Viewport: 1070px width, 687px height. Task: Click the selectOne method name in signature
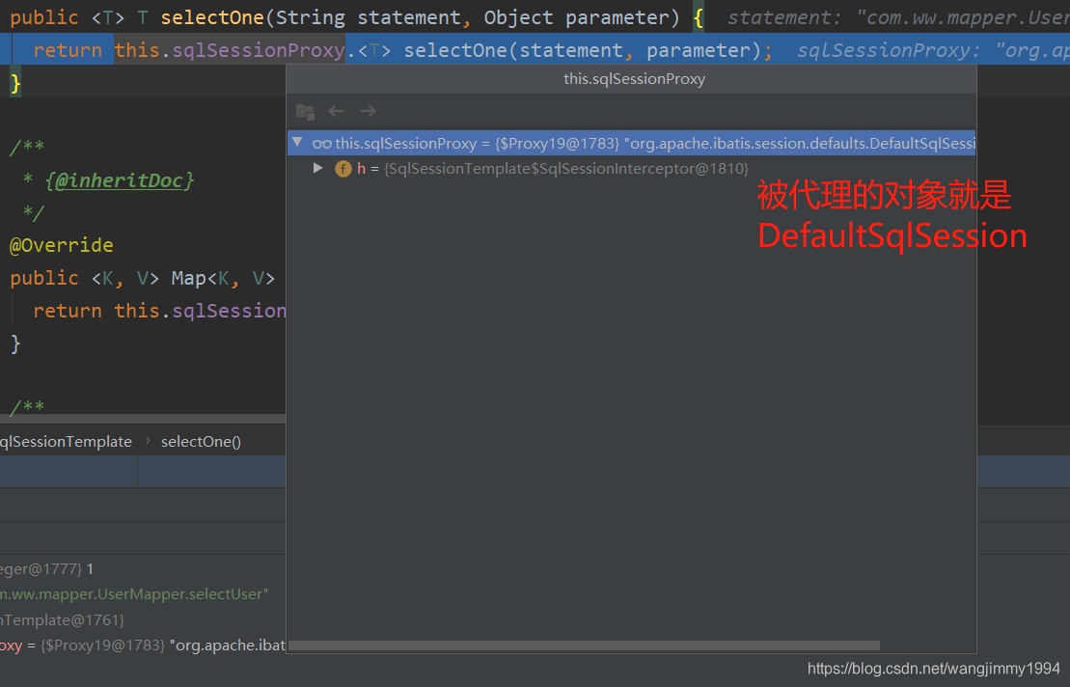[x=212, y=17]
